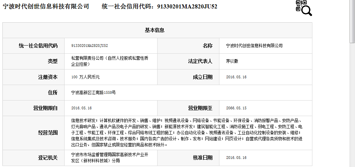The width and height of the screenshot is (355, 167).
Task: Click the 住所 label
Action: click(52, 92)
